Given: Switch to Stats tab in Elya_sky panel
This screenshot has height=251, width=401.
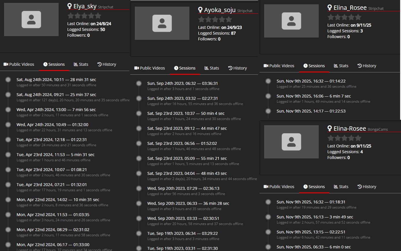Looking at the screenshot, I should pos(81,64).
